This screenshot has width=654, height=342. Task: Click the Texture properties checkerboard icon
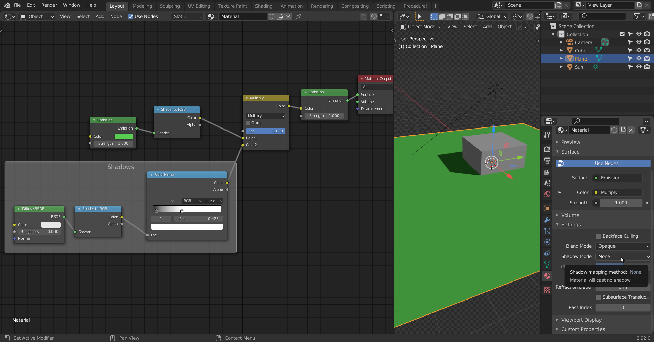click(547, 290)
